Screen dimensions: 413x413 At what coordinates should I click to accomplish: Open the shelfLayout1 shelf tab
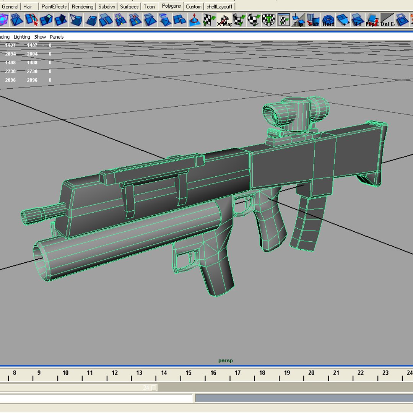pyautogui.click(x=220, y=7)
